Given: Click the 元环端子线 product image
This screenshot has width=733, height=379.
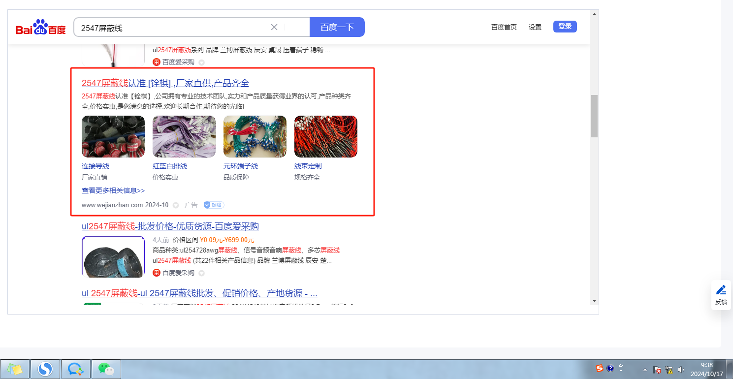Looking at the screenshot, I should coord(255,137).
